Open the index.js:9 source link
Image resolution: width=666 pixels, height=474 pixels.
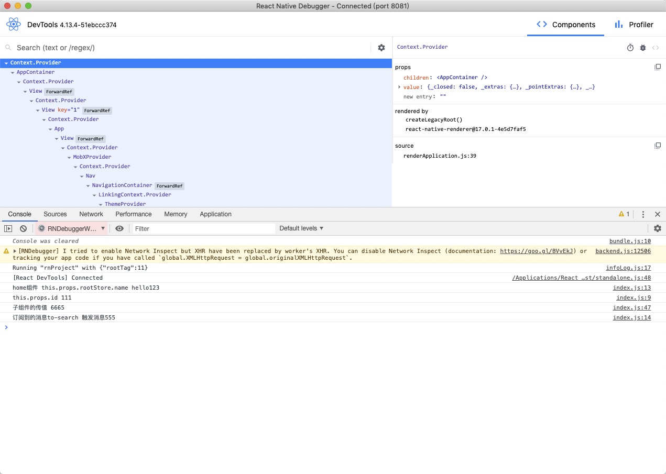(634, 297)
